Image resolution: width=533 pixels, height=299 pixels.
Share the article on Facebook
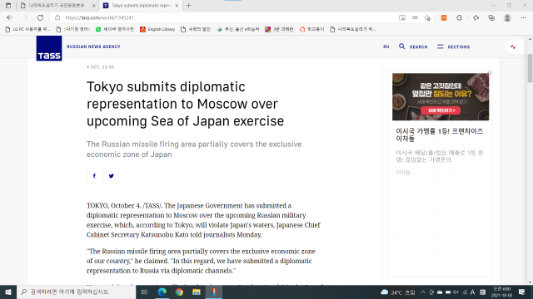[x=94, y=175]
